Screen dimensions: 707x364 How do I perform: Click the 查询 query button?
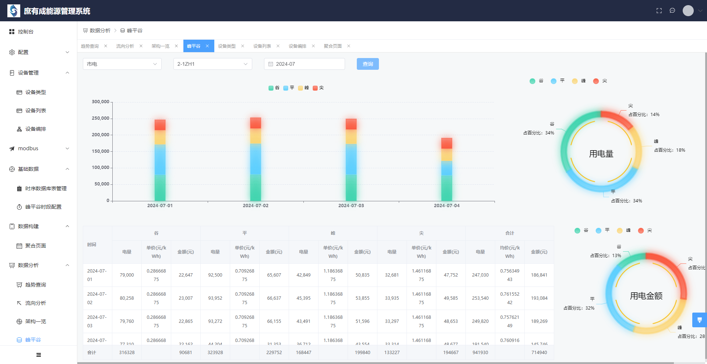point(368,64)
